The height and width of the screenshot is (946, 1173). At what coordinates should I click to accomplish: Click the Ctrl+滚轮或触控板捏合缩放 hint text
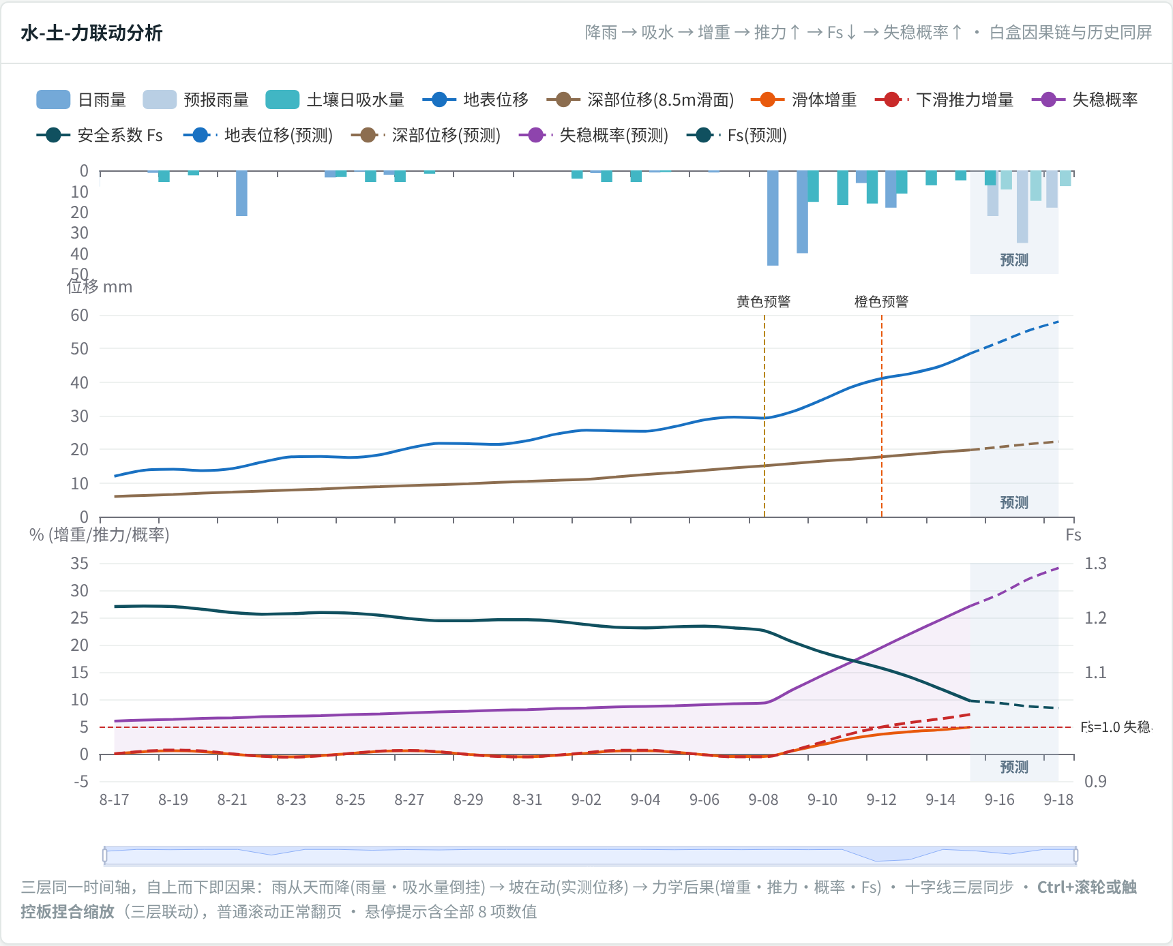(x=578, y=899)
